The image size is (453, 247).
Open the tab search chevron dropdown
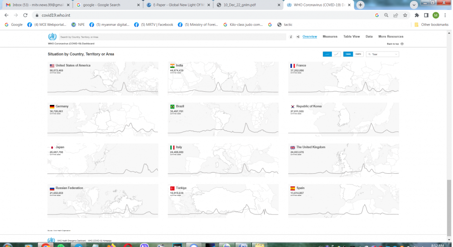point(414,5)
